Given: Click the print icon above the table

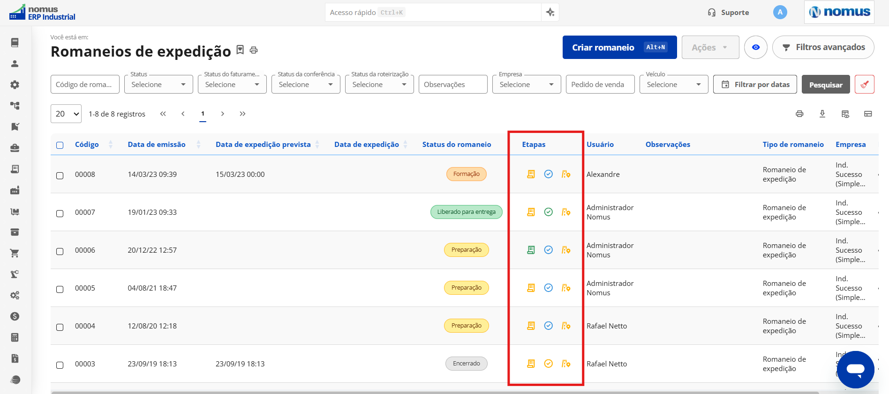Looking at the screenshot, I should (799, 114).
